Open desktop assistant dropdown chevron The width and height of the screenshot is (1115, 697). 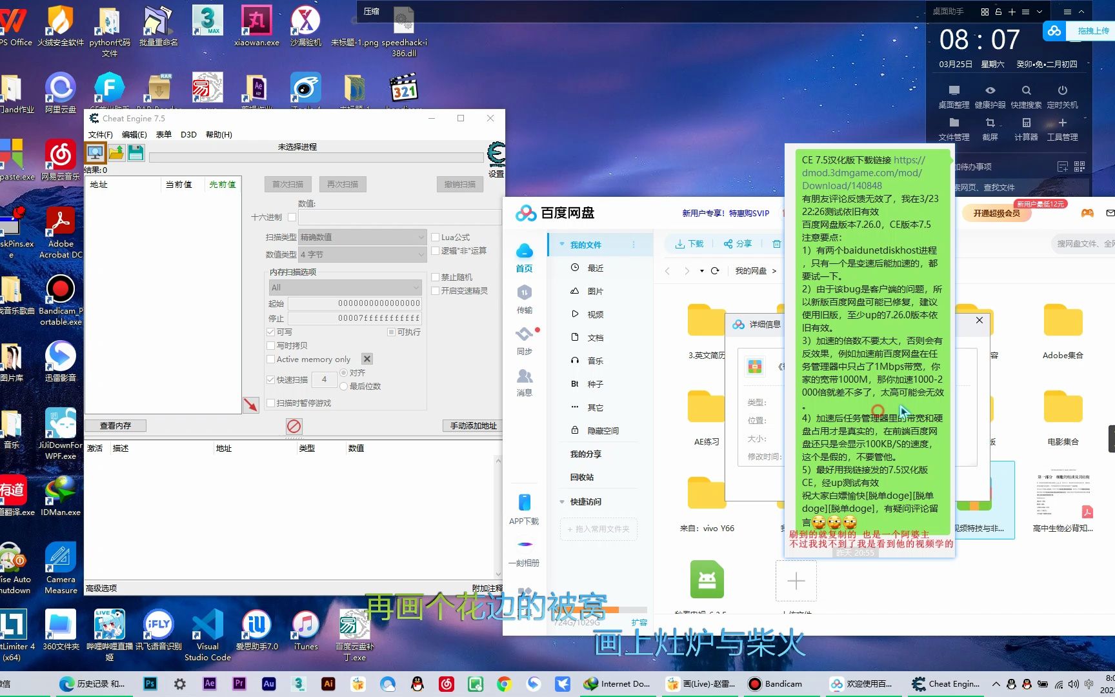(x=1039, y=12)
